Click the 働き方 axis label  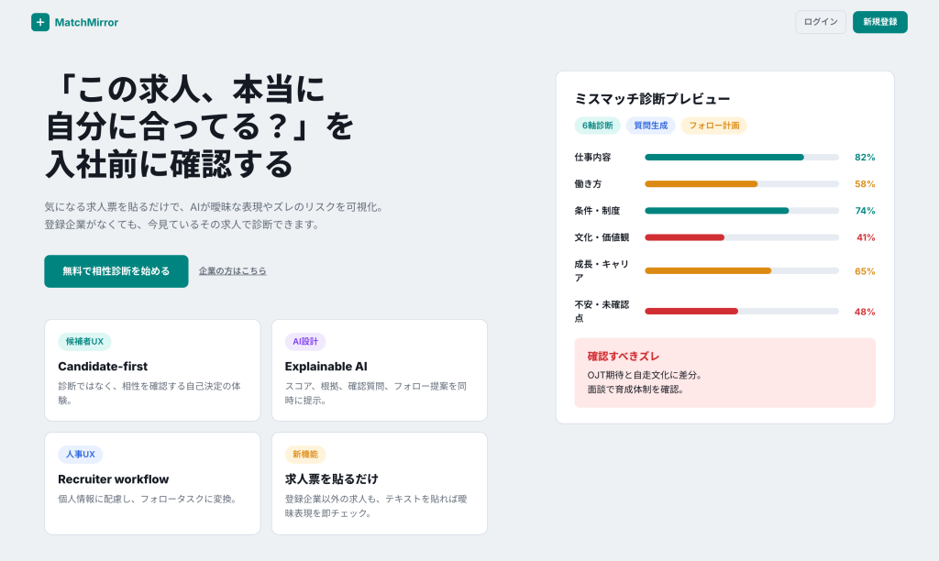pos(588,184)
